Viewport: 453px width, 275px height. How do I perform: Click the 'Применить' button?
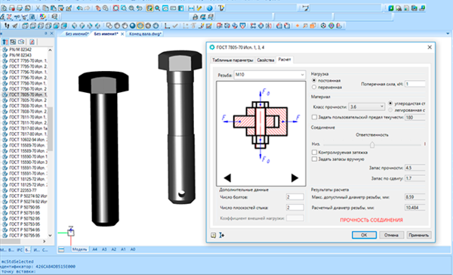coord(418,235)
